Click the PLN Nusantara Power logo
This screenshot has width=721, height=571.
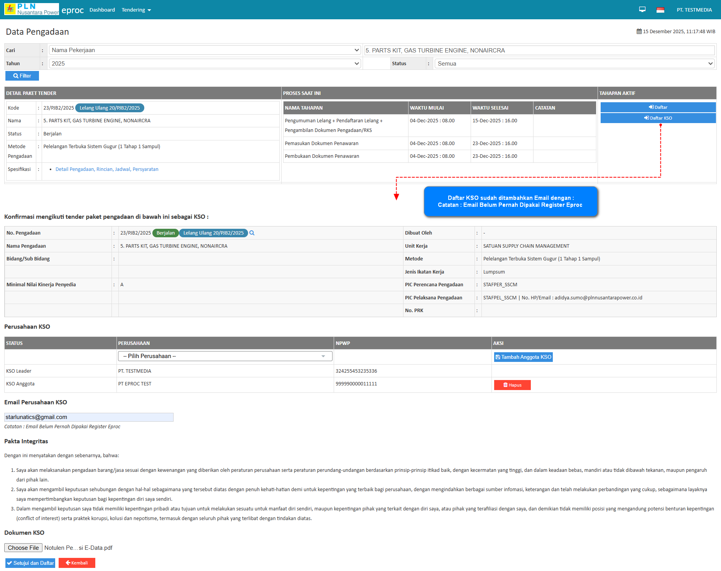click(32, 9)
